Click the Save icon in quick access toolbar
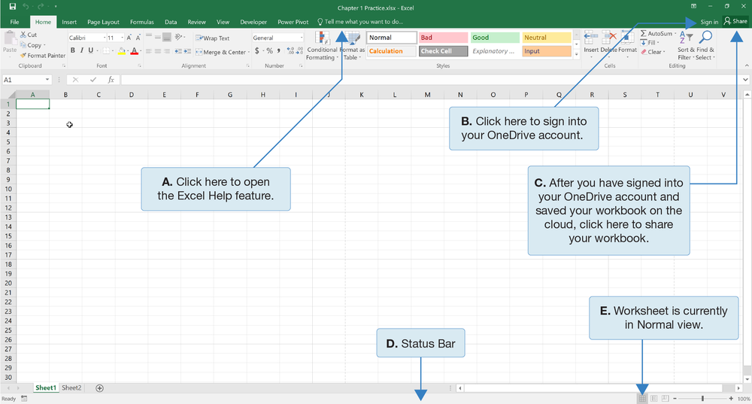 point(13,7)
